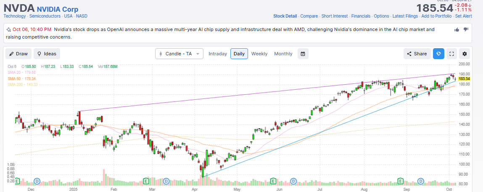The height and width of the screenshot is (192, 483).
Task: Click the dividend D marker after Mar
Action: coord(166,181)
